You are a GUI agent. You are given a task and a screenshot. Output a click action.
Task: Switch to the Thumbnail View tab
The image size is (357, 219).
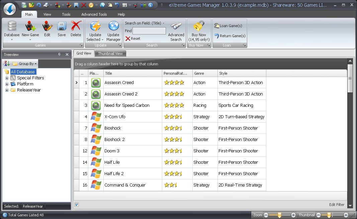point(110,54)
